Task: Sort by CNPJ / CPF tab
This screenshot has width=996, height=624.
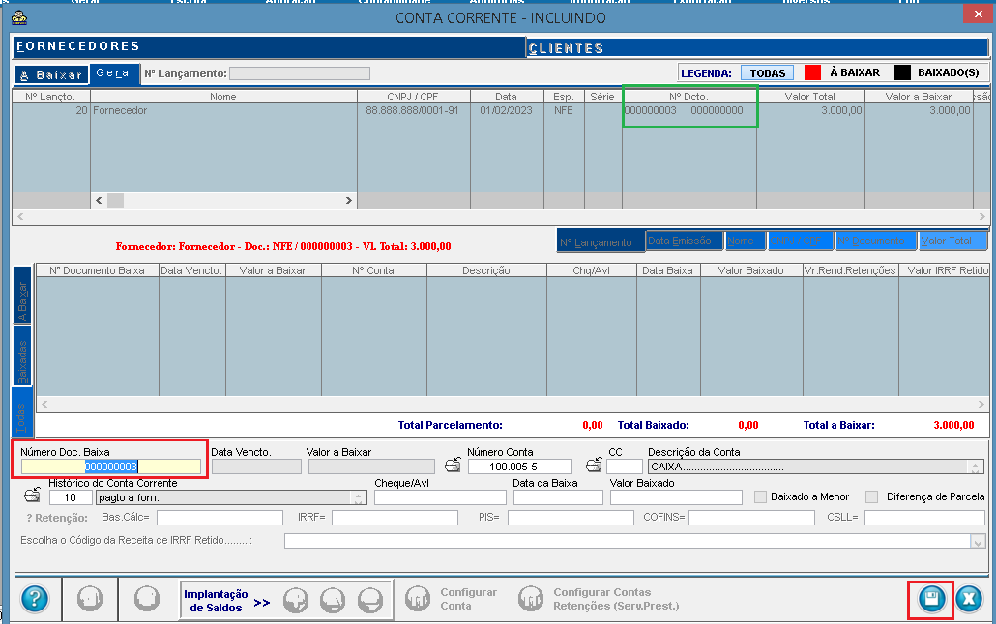Action: coord(799,241)
